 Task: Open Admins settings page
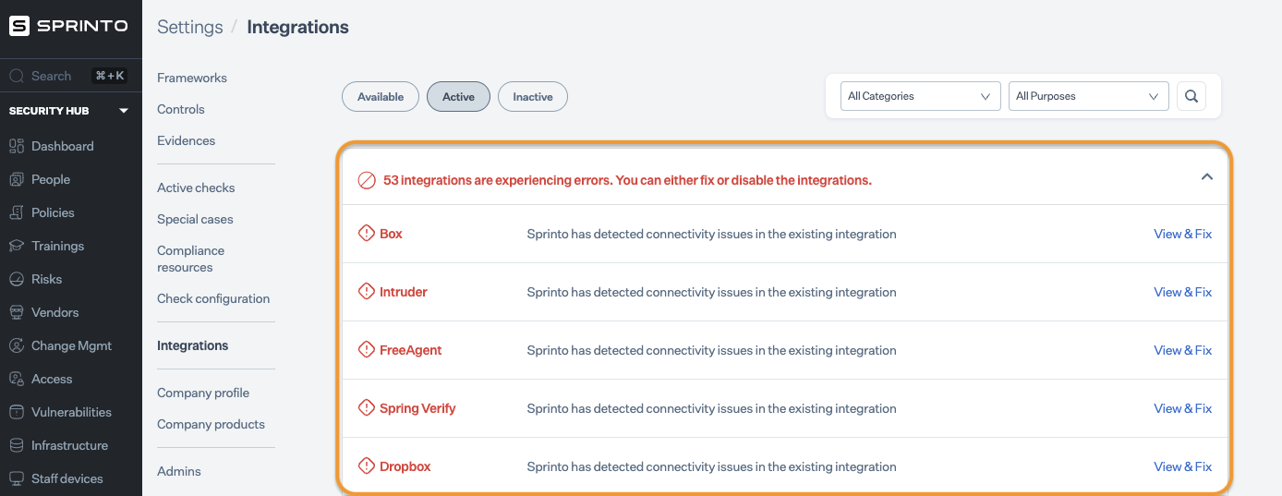[179, 471]
